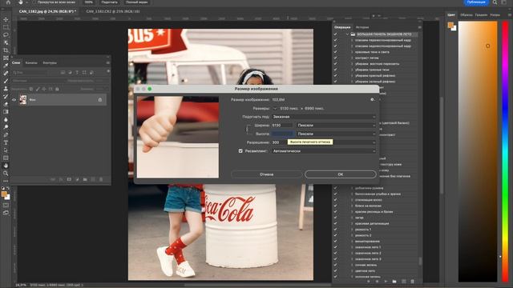
Task: Select the Brush tool
Action: pos(6,81)
